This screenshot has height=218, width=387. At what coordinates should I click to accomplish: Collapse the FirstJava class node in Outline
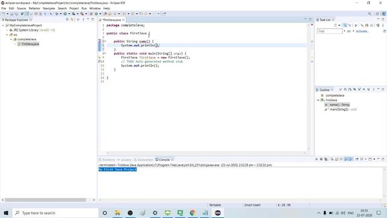[x=318, y=100]
